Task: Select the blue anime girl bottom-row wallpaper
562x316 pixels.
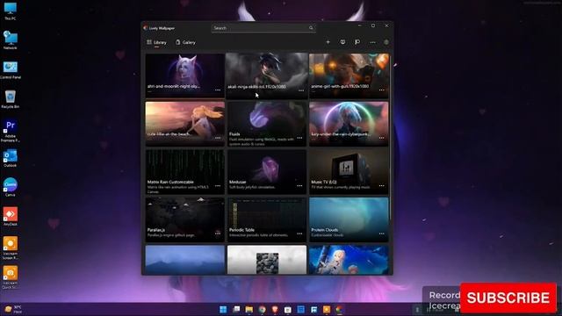Action: (349, 260)
